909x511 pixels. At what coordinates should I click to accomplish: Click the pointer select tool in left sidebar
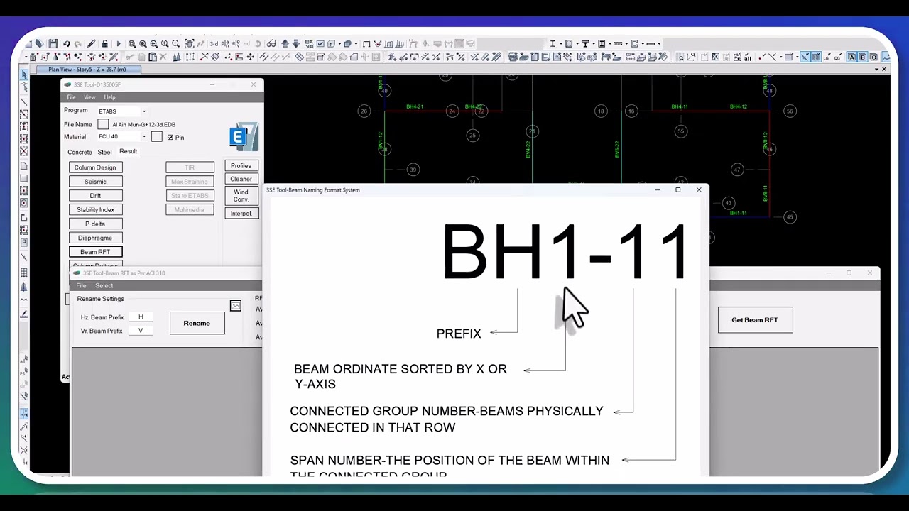[24, 74]
